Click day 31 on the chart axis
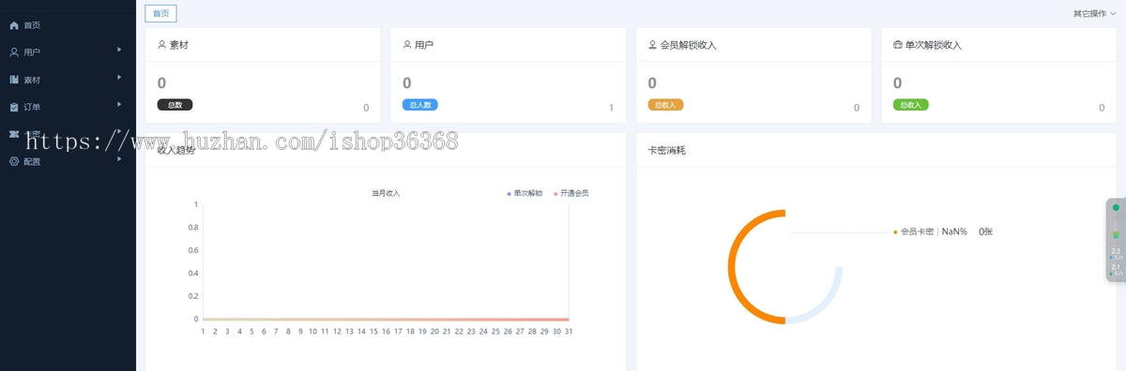Image resolution: width=1126 pixels, height=371 pixels. point(569,331)
